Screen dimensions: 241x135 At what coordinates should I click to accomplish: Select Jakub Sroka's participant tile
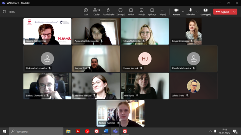click(193, 86)
